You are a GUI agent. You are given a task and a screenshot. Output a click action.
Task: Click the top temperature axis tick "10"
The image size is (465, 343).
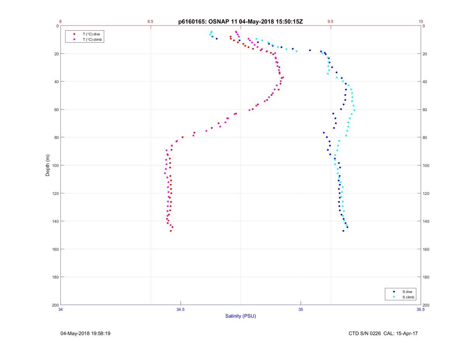pos(421,22)
